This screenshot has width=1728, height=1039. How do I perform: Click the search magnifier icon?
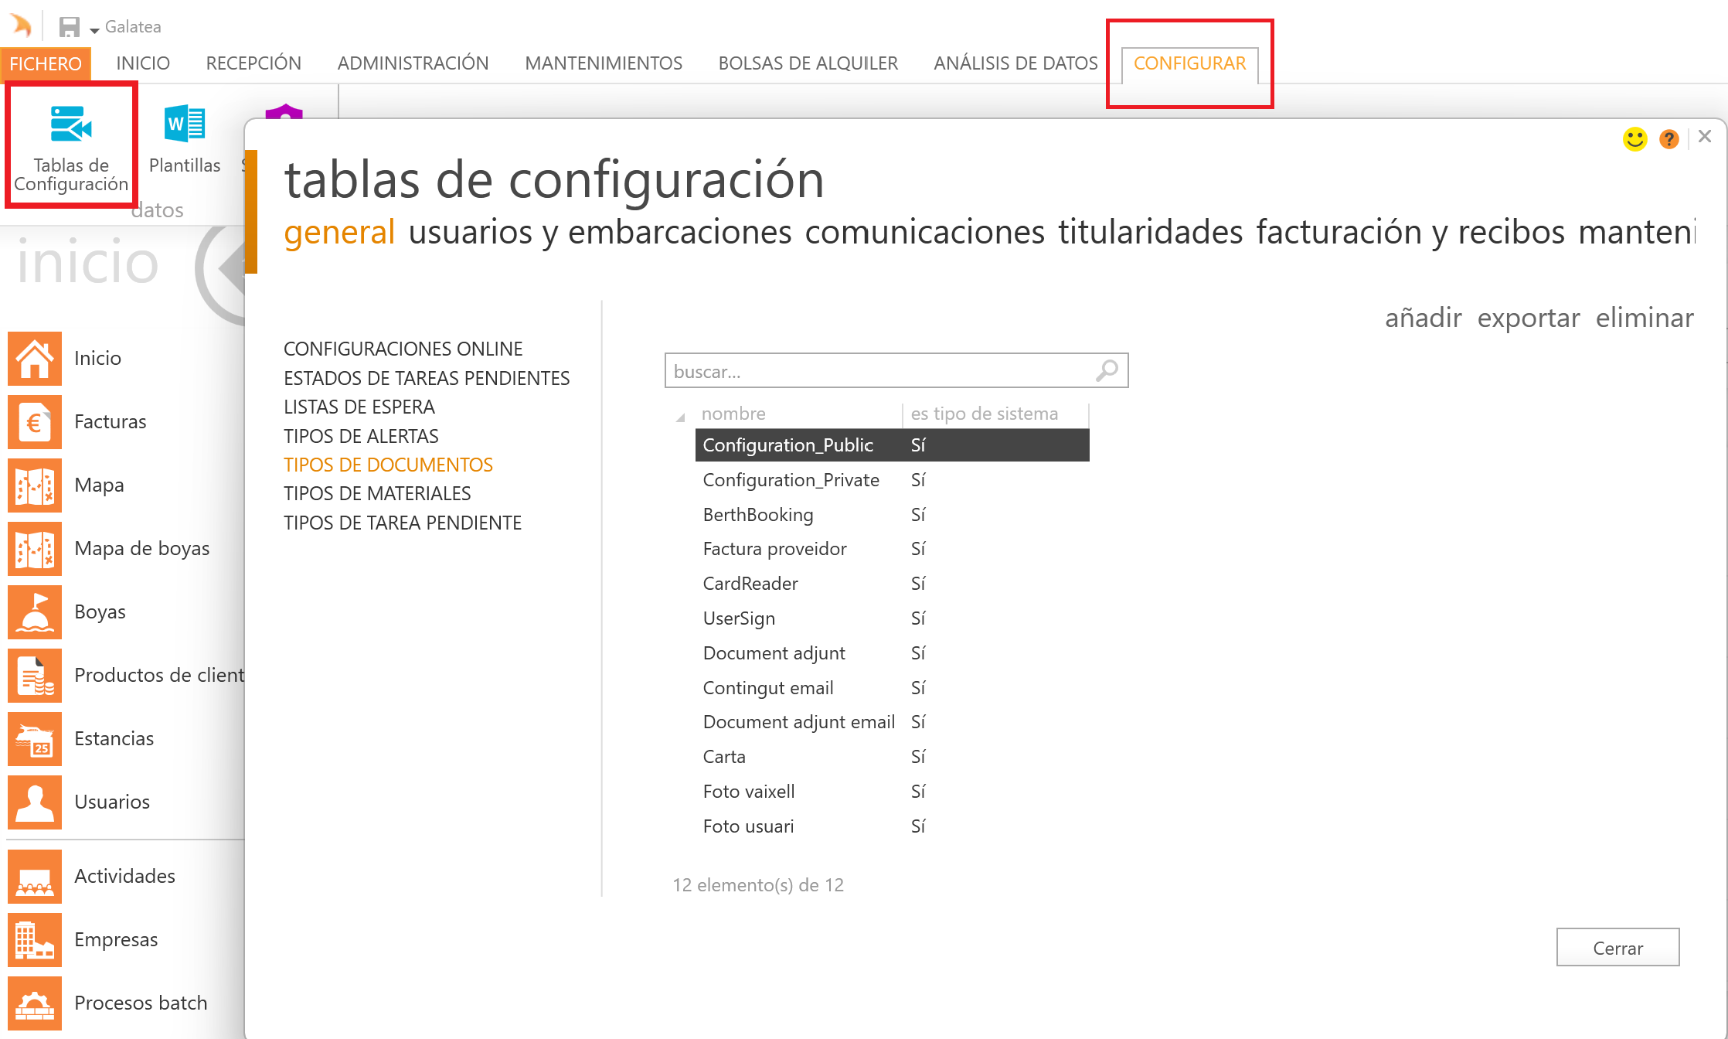click(x=1107, y=371)
